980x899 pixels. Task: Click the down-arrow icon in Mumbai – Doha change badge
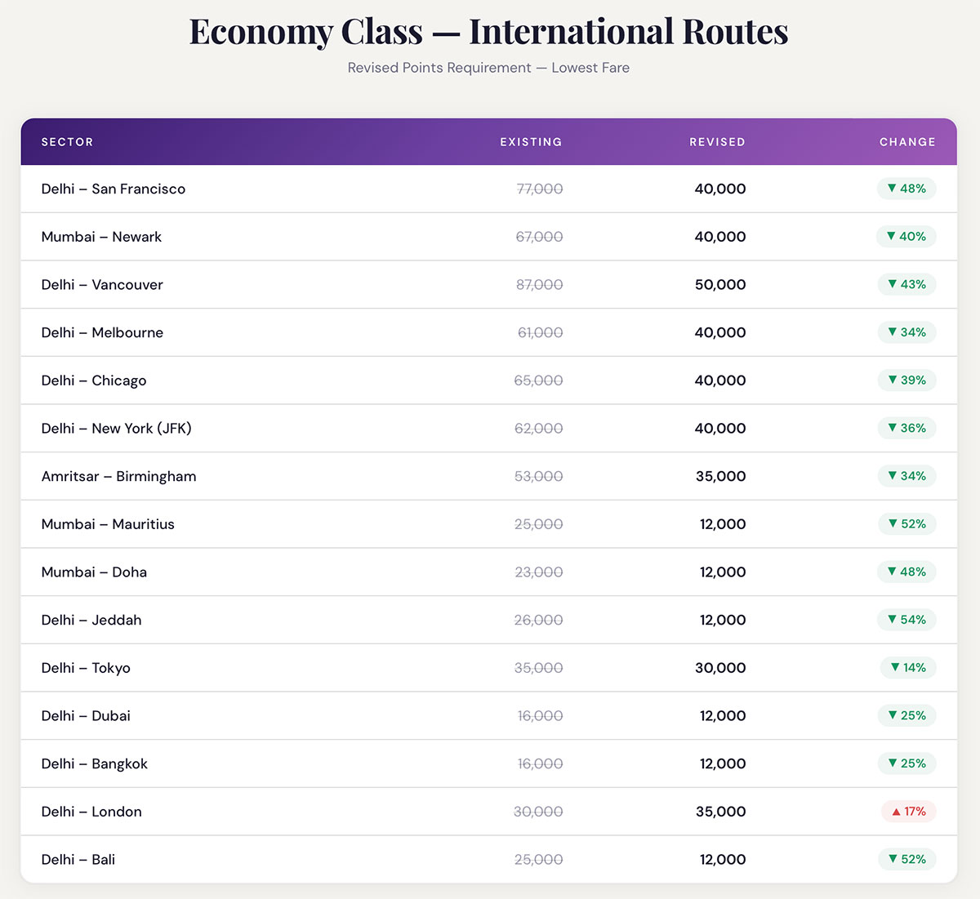click(891, 572)
